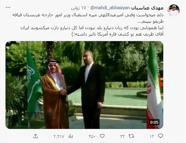Click the likes count number
Image resolution: width=186 pixels, height=143 pixels.
(92, 136)
